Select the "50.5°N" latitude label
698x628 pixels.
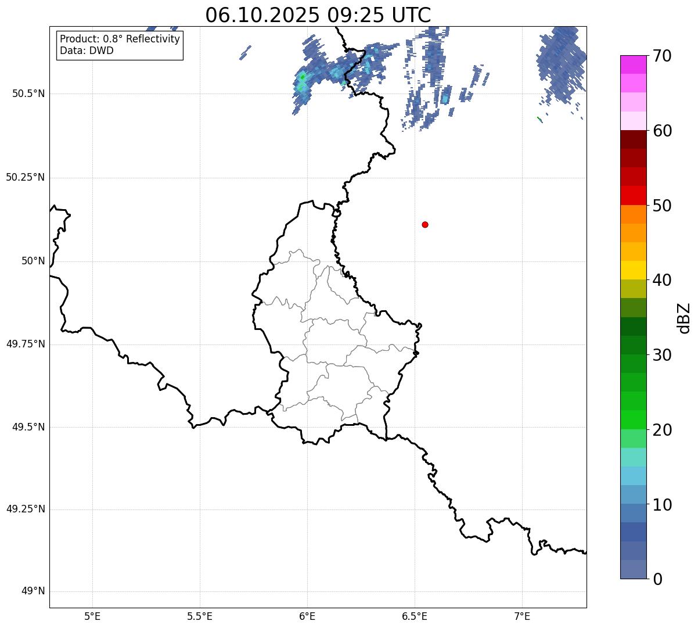(28, 94)
